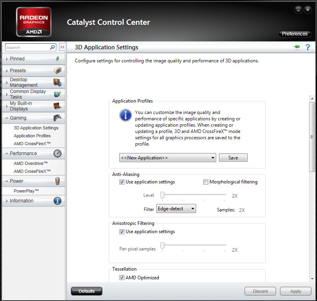Collapse the Gaming section
The width and height of the screenshot is (317, 301).
click(x=7, y=118)
